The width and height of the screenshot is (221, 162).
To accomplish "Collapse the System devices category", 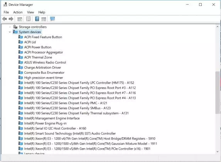I will 10,32.
